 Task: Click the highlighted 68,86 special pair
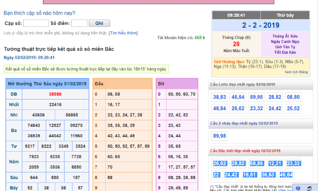click(256, 163)
